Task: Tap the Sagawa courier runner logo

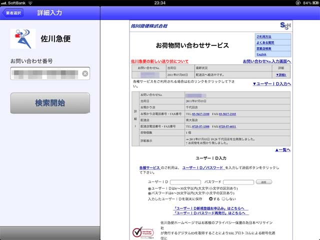Action: (x=23, y=38)
